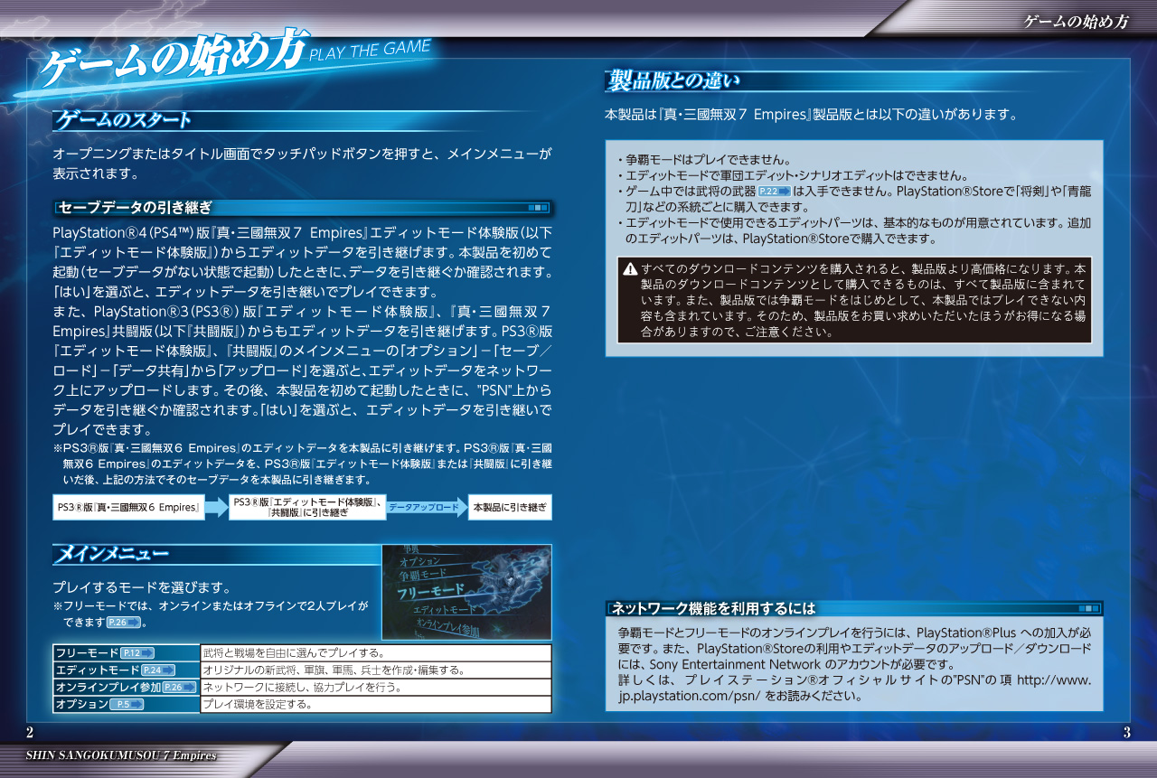The height and width of the screenshot is (778, 1157).
Task: Click the データアップロード arrow in the flow diagram
Action: [x=428, y=508]
